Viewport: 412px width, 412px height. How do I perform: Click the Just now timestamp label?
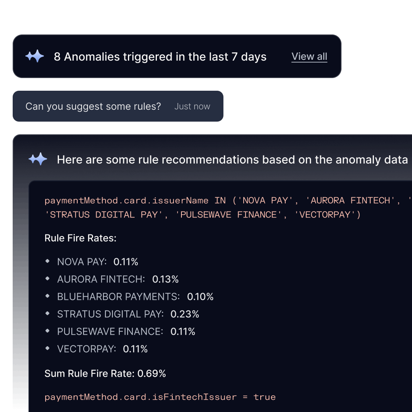pyautogui.click(x=192, y=106)
